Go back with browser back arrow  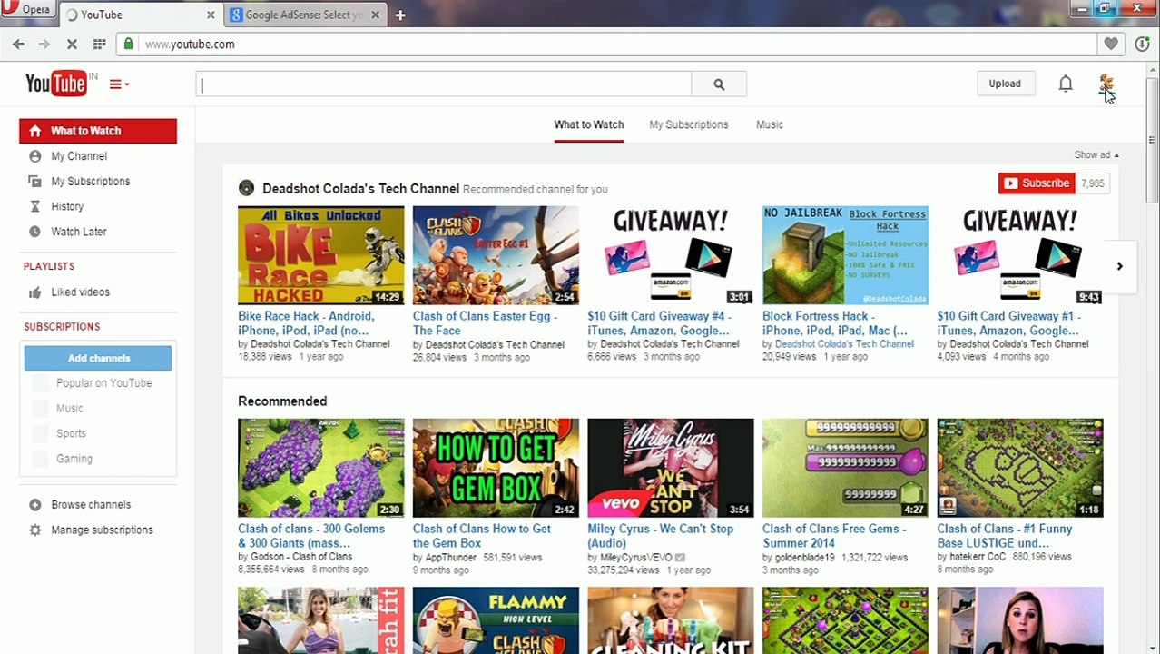[x=18, y=44]
